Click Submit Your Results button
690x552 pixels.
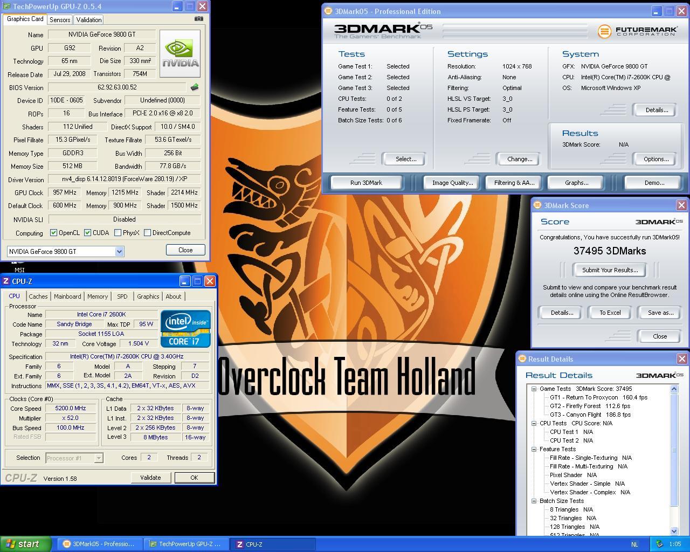(610, 270)
